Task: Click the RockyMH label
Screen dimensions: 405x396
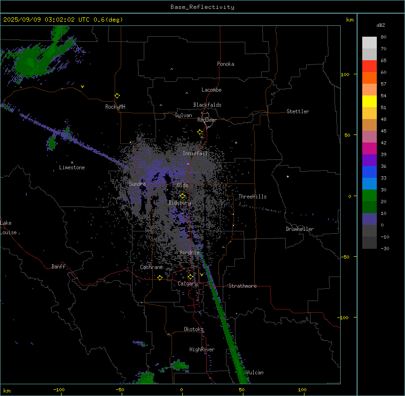Action: pos(115,107)
